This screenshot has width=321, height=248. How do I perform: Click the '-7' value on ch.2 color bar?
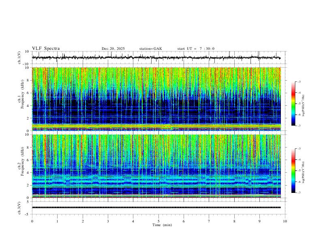299,192
